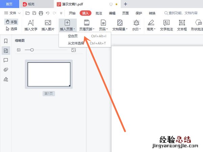Screen dimensions: 203x152
Task: Choose 空白页 from the dropdown menu
Action: pos(85,36)
